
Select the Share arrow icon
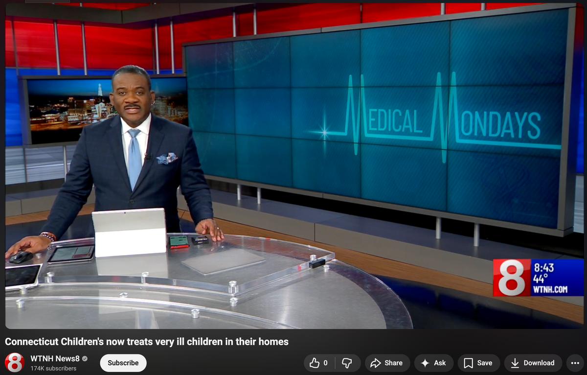(376, 363)
